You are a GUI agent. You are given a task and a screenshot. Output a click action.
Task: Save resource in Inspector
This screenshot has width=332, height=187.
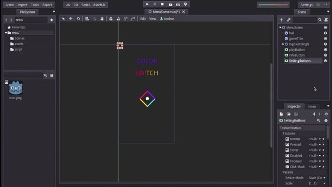[x=296, y=114]
